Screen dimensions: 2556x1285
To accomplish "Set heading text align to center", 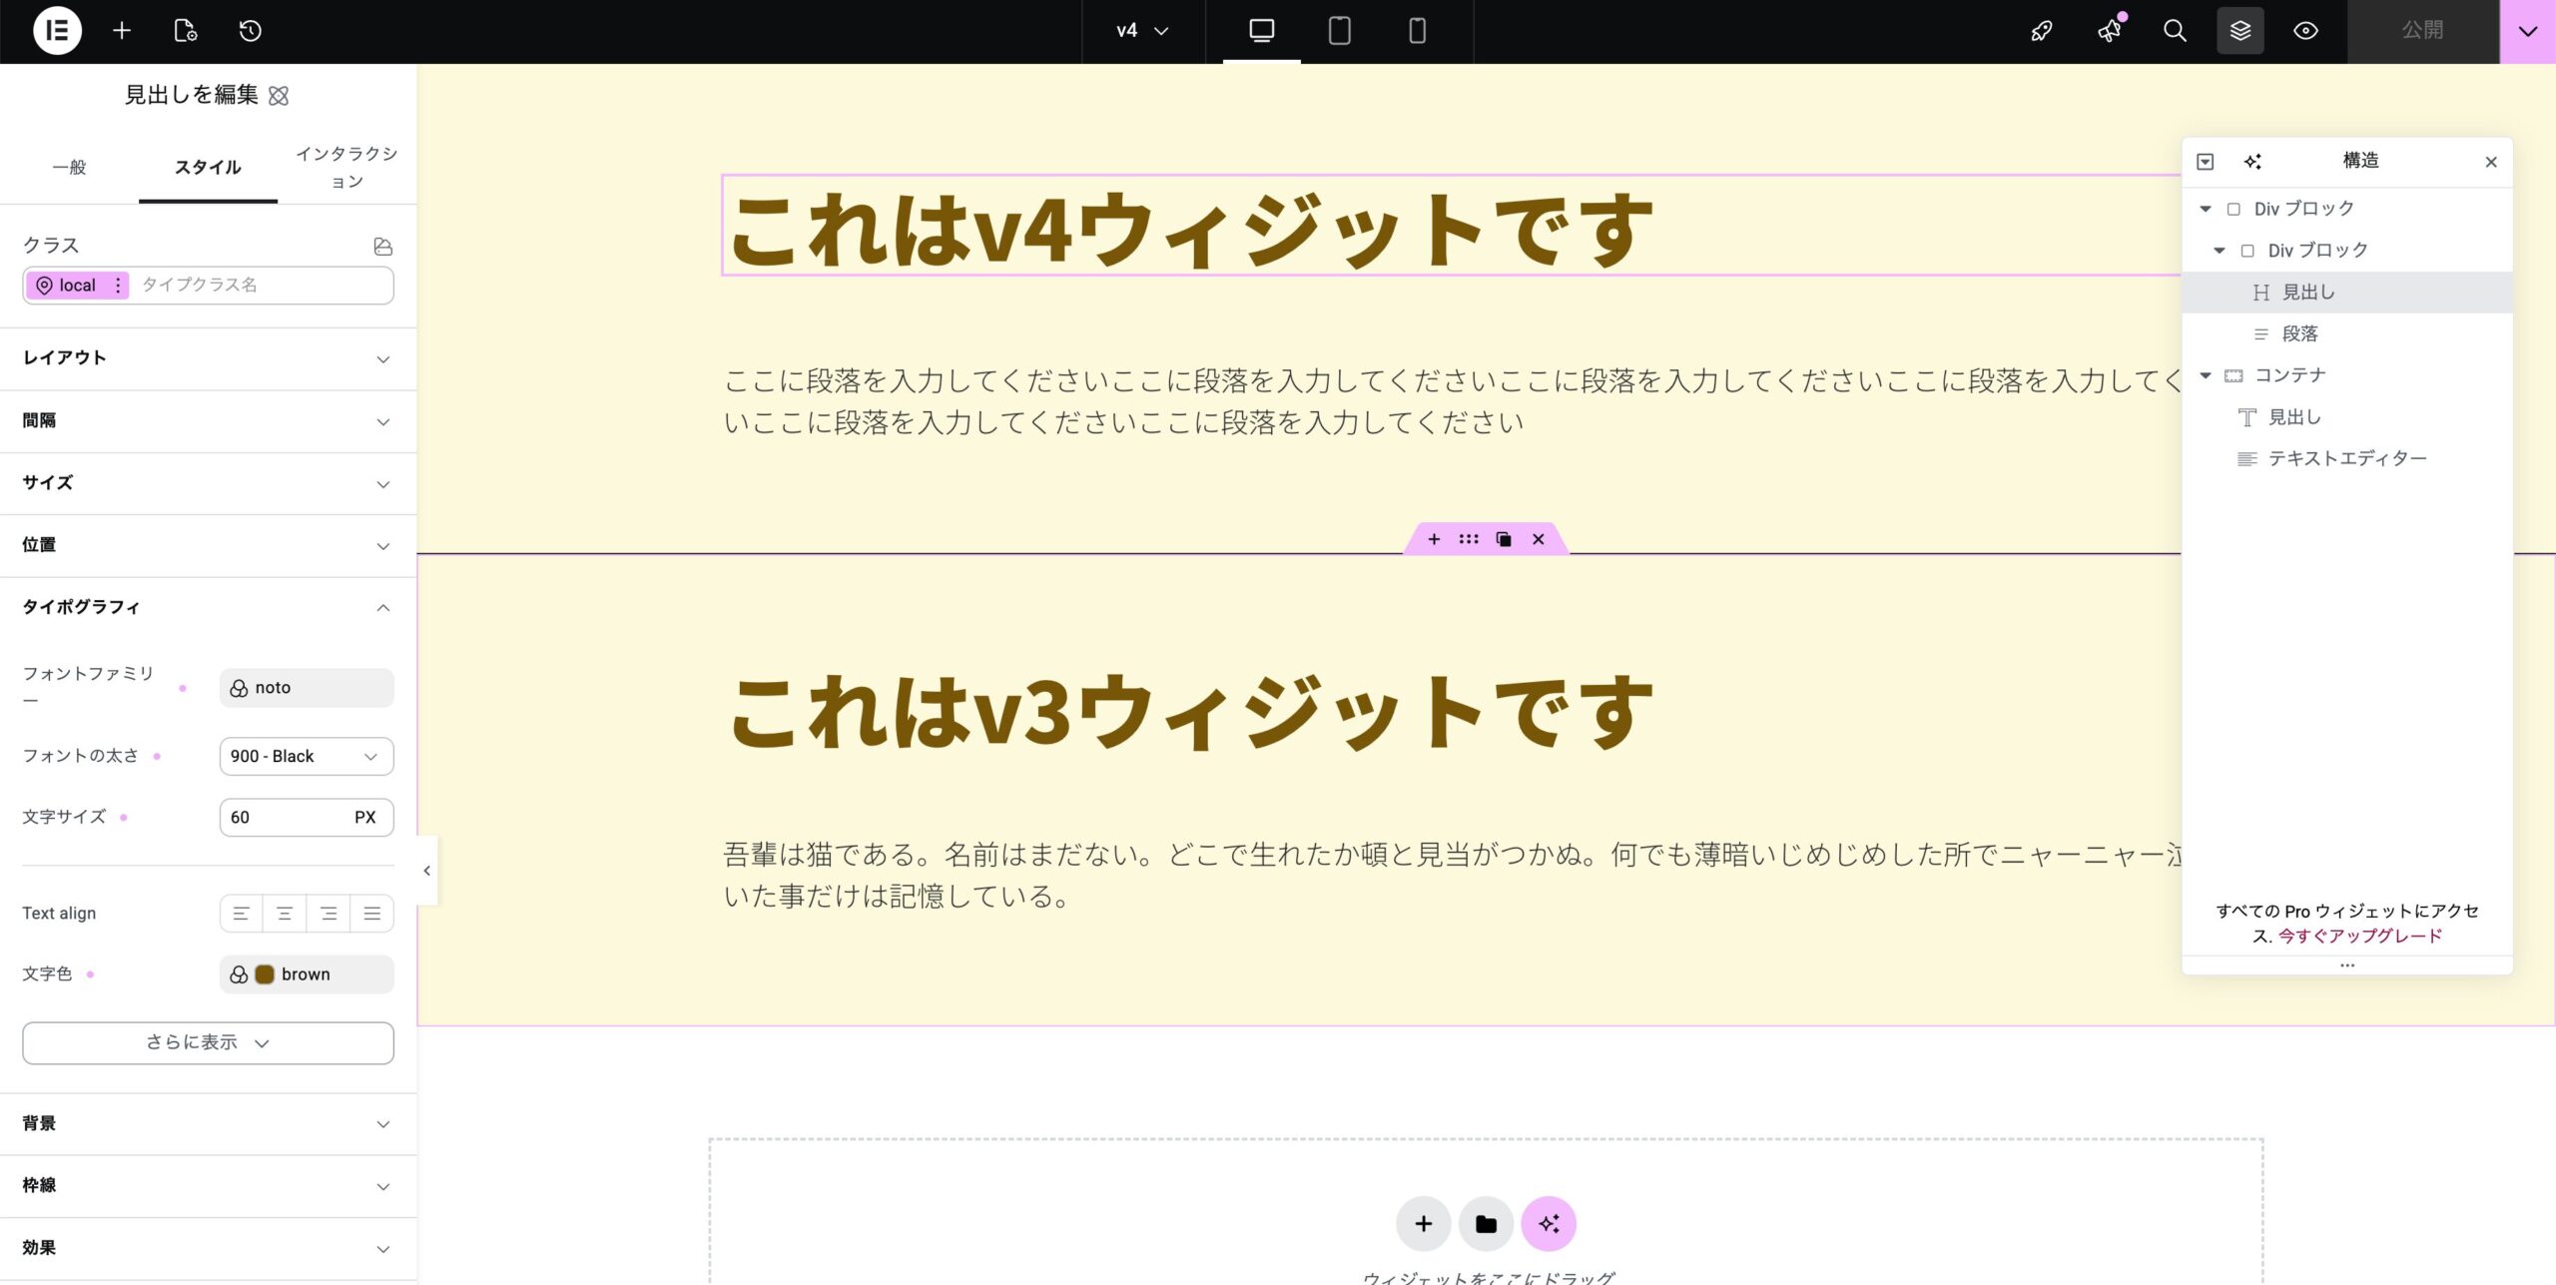I will click(x=287, y=912).
